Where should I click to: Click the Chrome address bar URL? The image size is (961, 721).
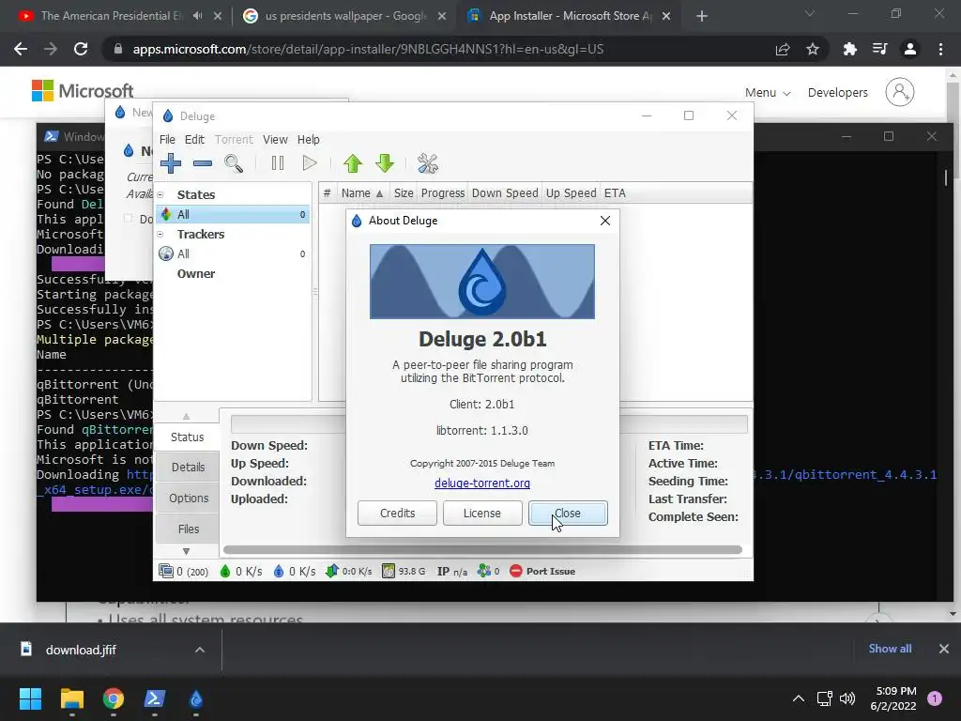(x=368, y=49)
